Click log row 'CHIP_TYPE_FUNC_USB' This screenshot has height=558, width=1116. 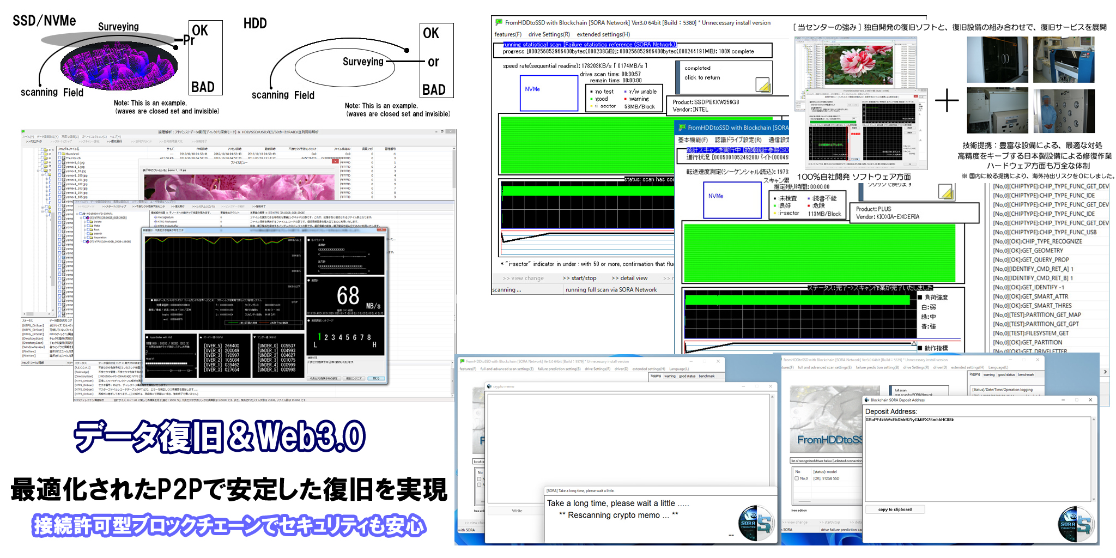coord(1044,232)
